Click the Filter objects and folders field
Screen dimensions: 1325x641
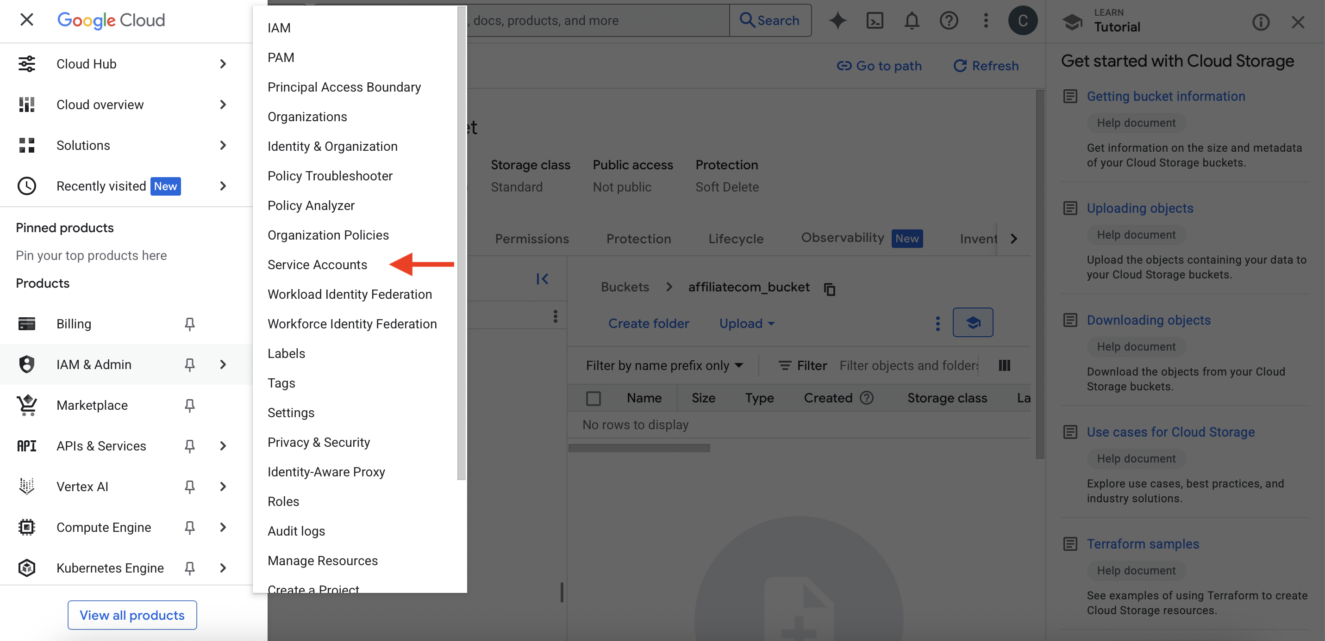[x=908, y=365]
